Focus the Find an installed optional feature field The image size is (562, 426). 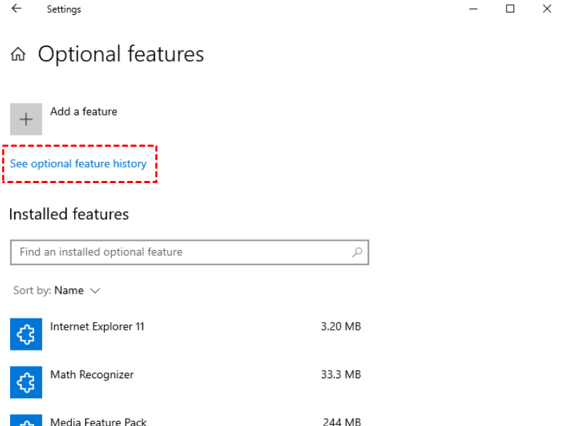pos(178,252)
